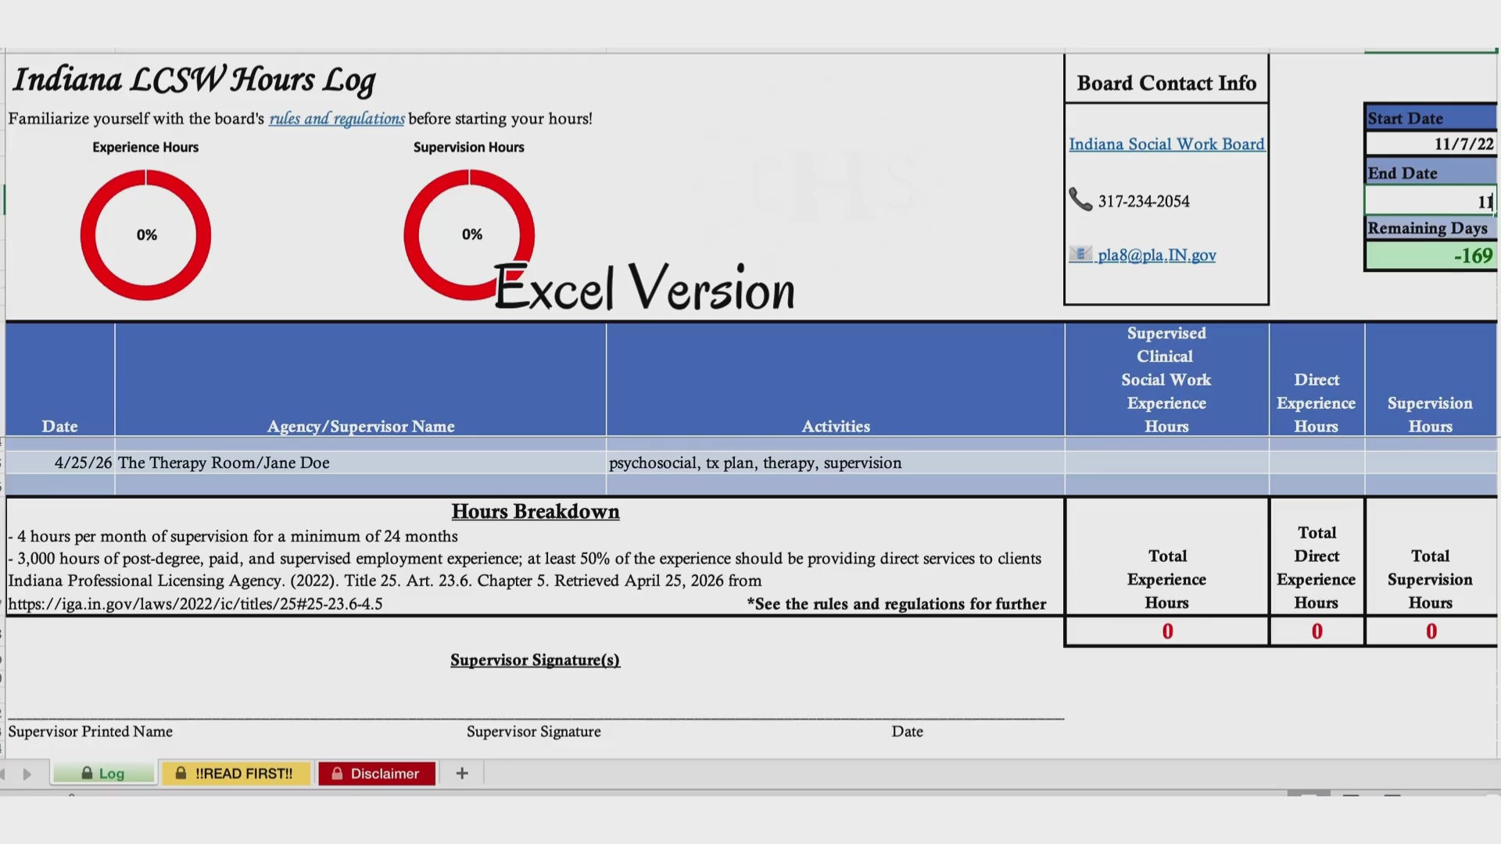
Task: Click the pla8@pla.IN.gov email link
Action: pyautogui.click(x=1156, y=255)
